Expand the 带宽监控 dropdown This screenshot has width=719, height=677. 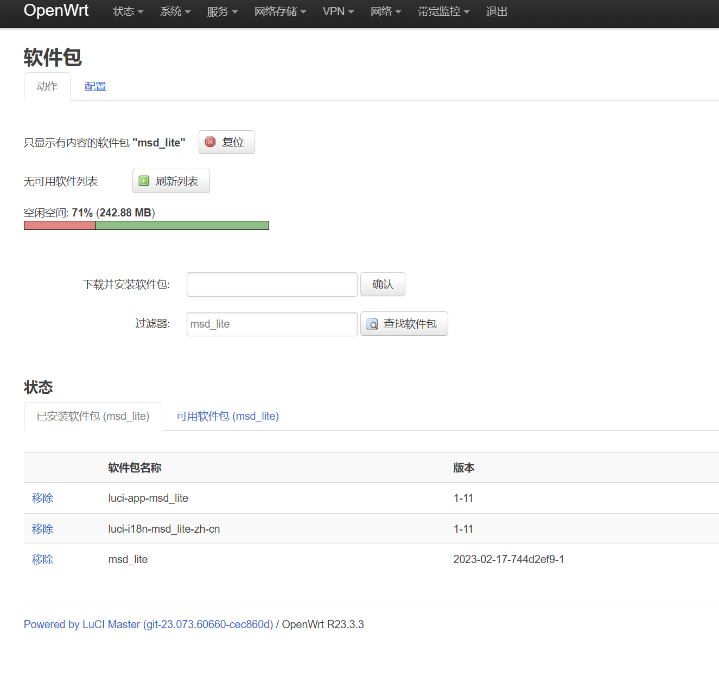[443, 11]
